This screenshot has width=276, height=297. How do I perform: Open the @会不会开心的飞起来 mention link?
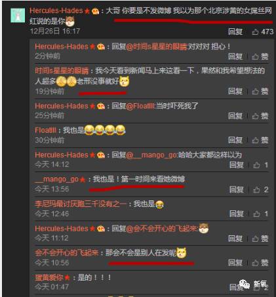point(162,229)
